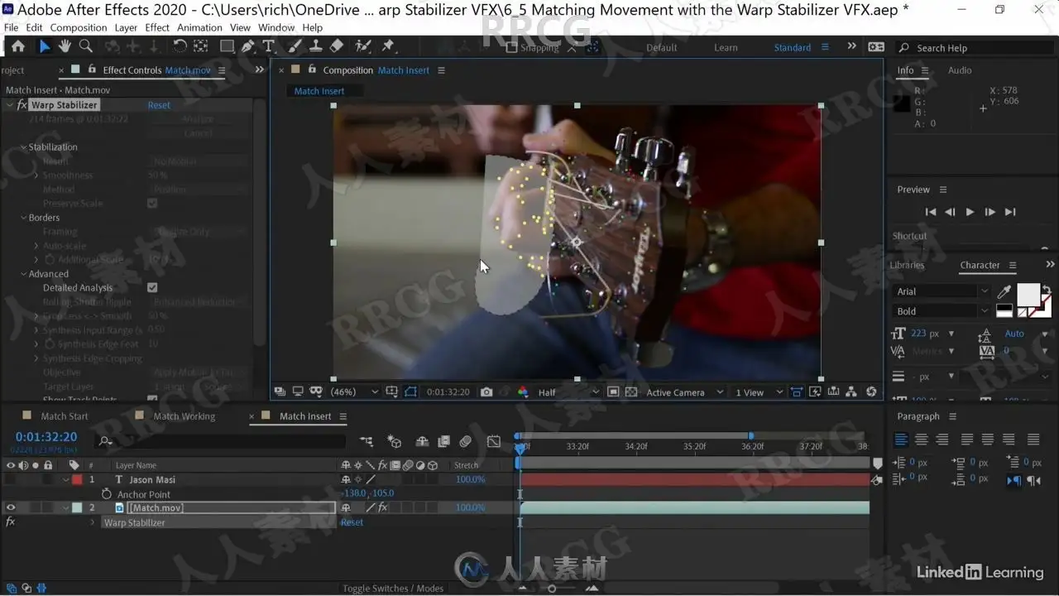
Task: Activate the Selection arrow tool
Action: (x=45, y=47)
